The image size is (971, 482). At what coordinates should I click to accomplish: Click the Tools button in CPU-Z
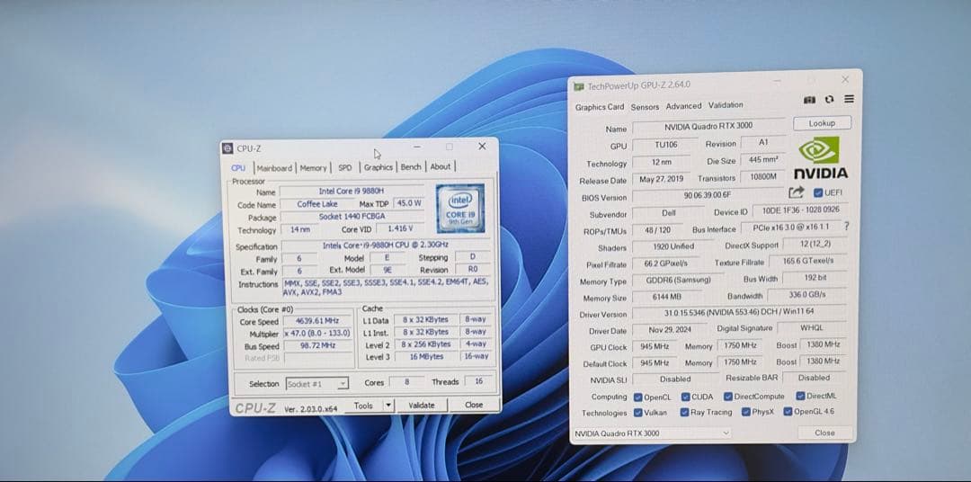pos(363,406)
